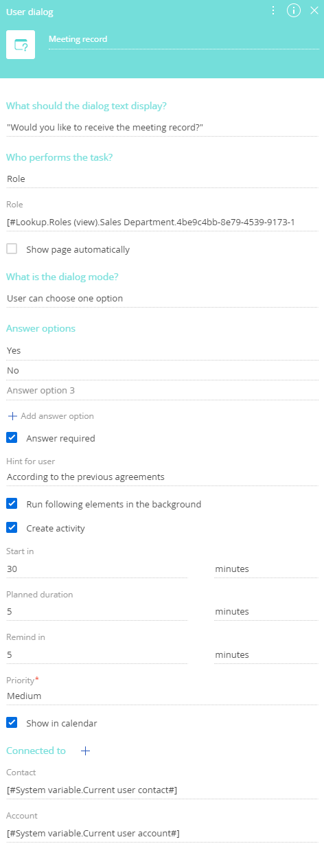Change Start in minutes unit dropdown
This screenshot has height=846, width=324.
click(x=266, y=569)
